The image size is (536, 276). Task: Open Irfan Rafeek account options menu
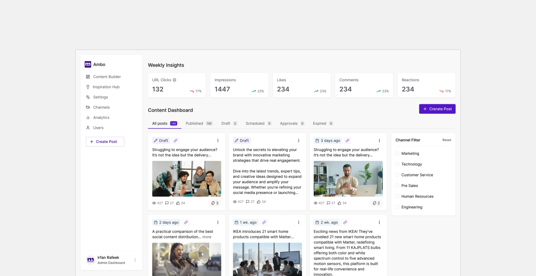[x=135, y=260]
